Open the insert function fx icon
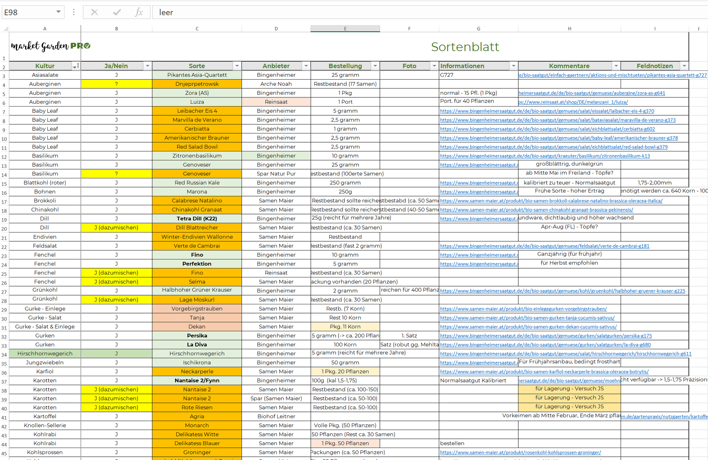708x460 pixels. click(139, 12)
